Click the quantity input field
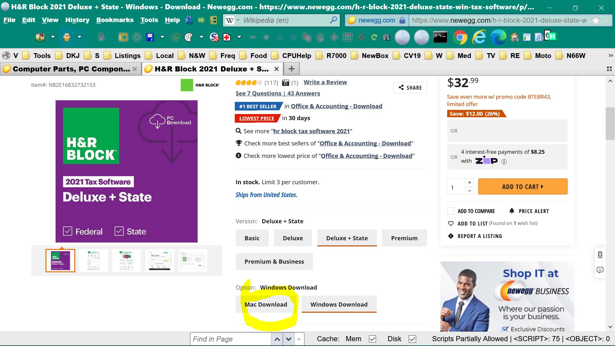This screenshot has width=615, height=346. point(456,186)
